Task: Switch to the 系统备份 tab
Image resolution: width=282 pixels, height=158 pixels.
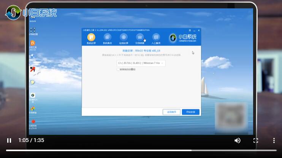Action: tap(108, 39)
